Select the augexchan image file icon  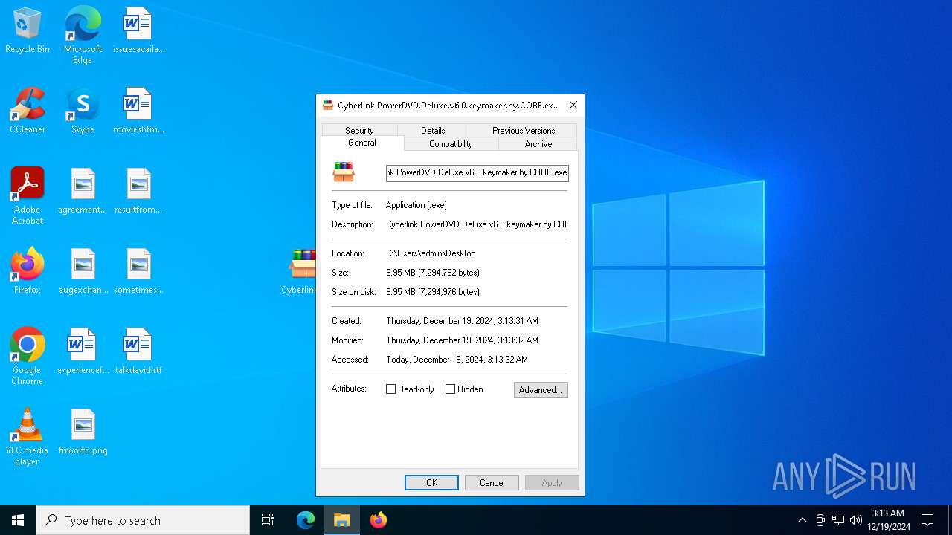(83, 272)
